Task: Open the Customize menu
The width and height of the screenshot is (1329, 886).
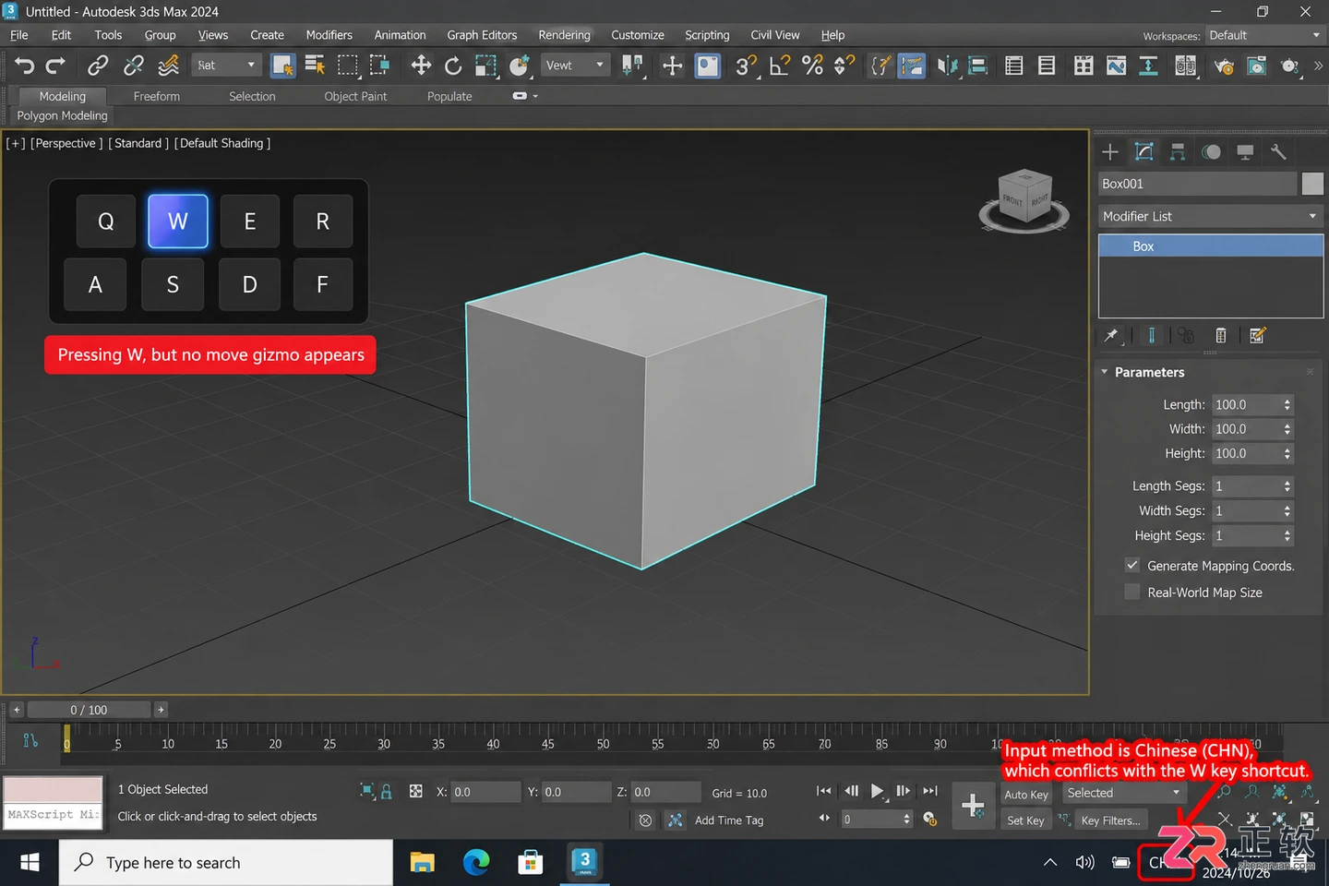Action: click(637, 35)
